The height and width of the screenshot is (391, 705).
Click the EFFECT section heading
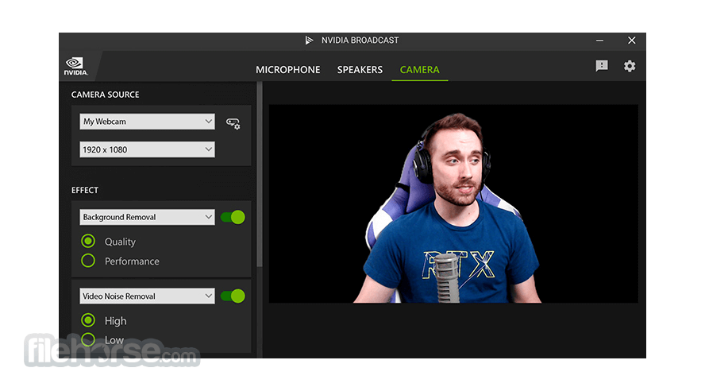[84, 190]
